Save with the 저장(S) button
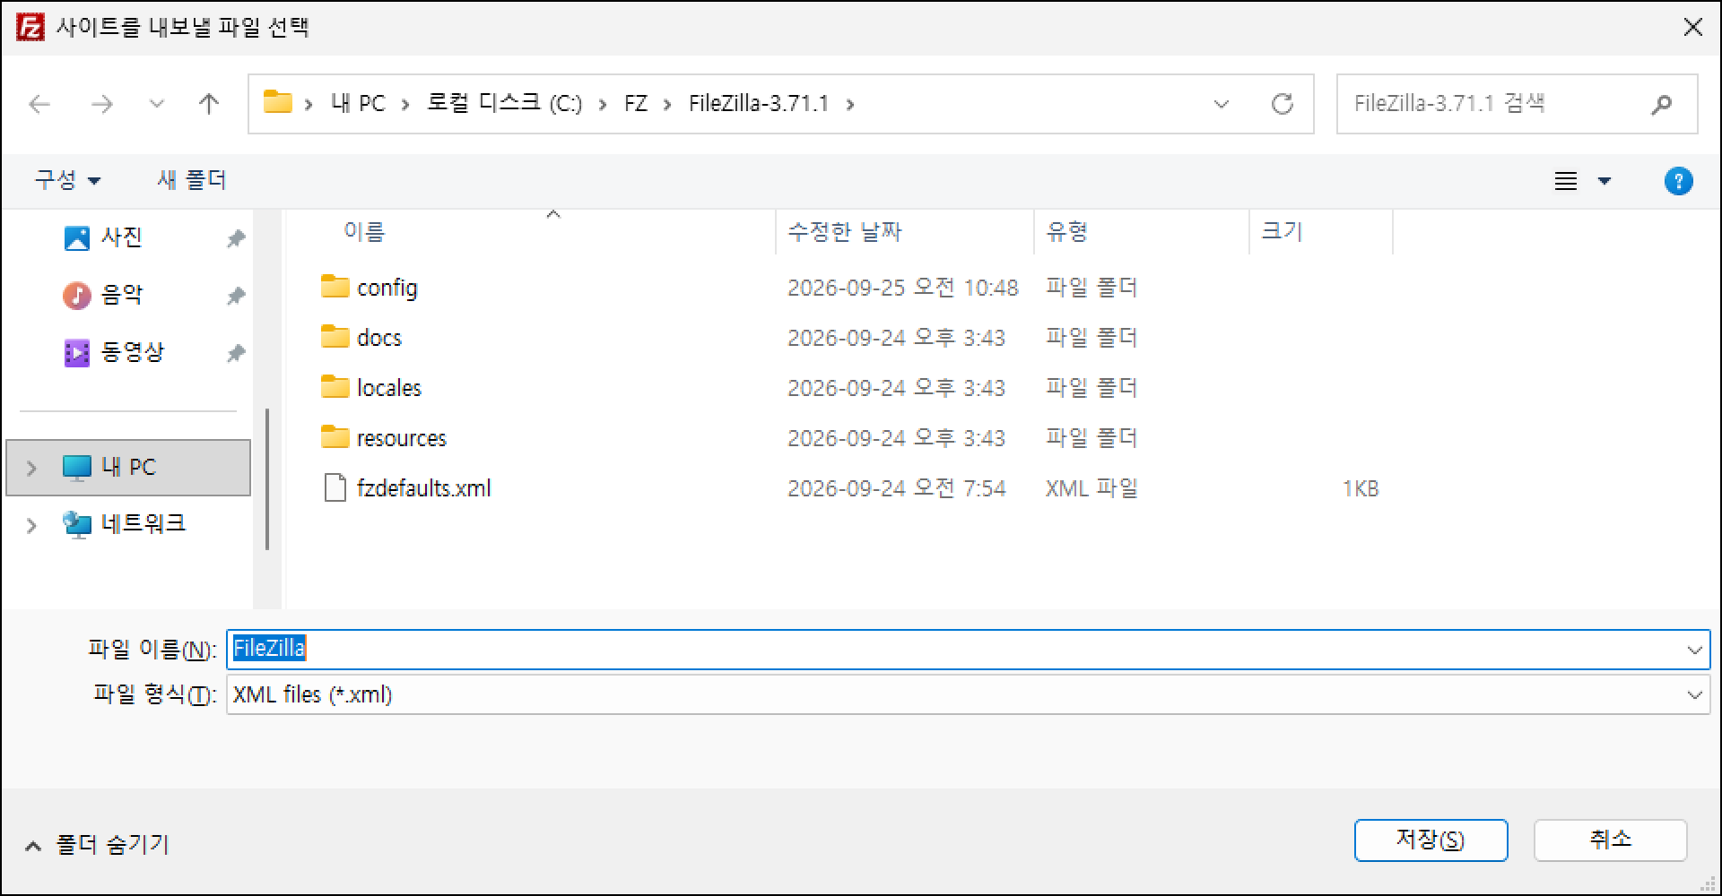This screenshot has width=1722, height=896. click(1431, 840)
